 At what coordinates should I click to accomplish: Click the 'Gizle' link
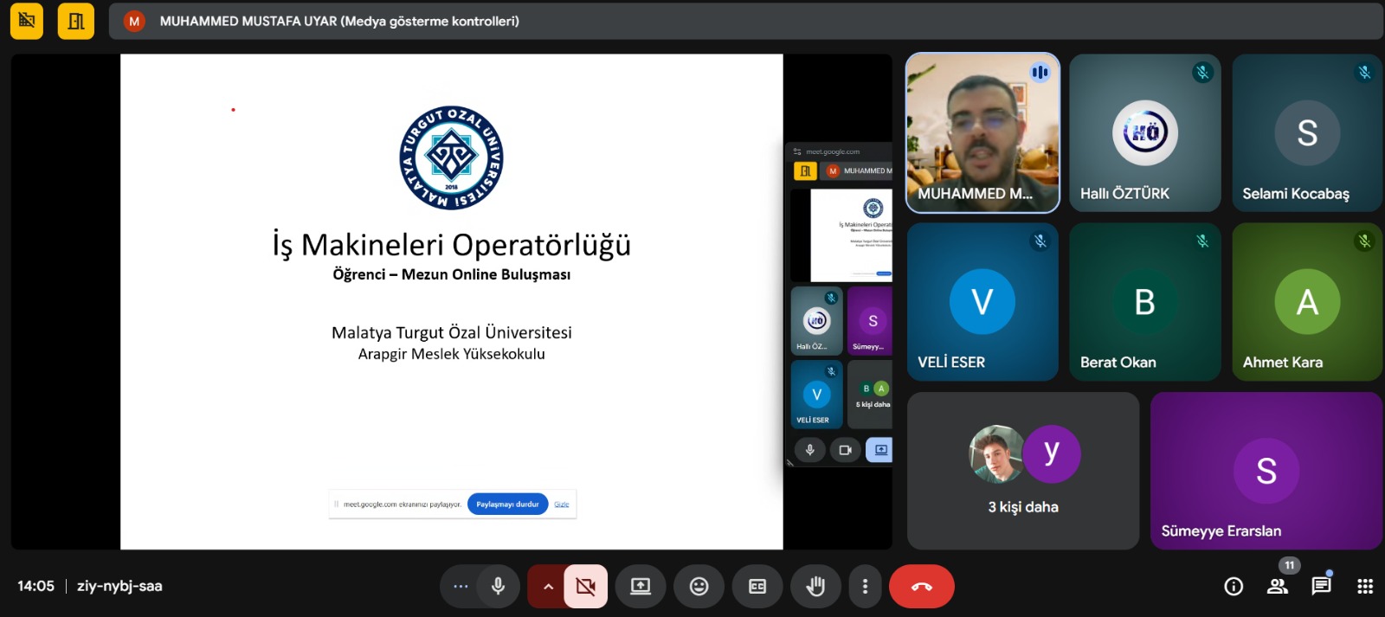[x=562, y=505]
